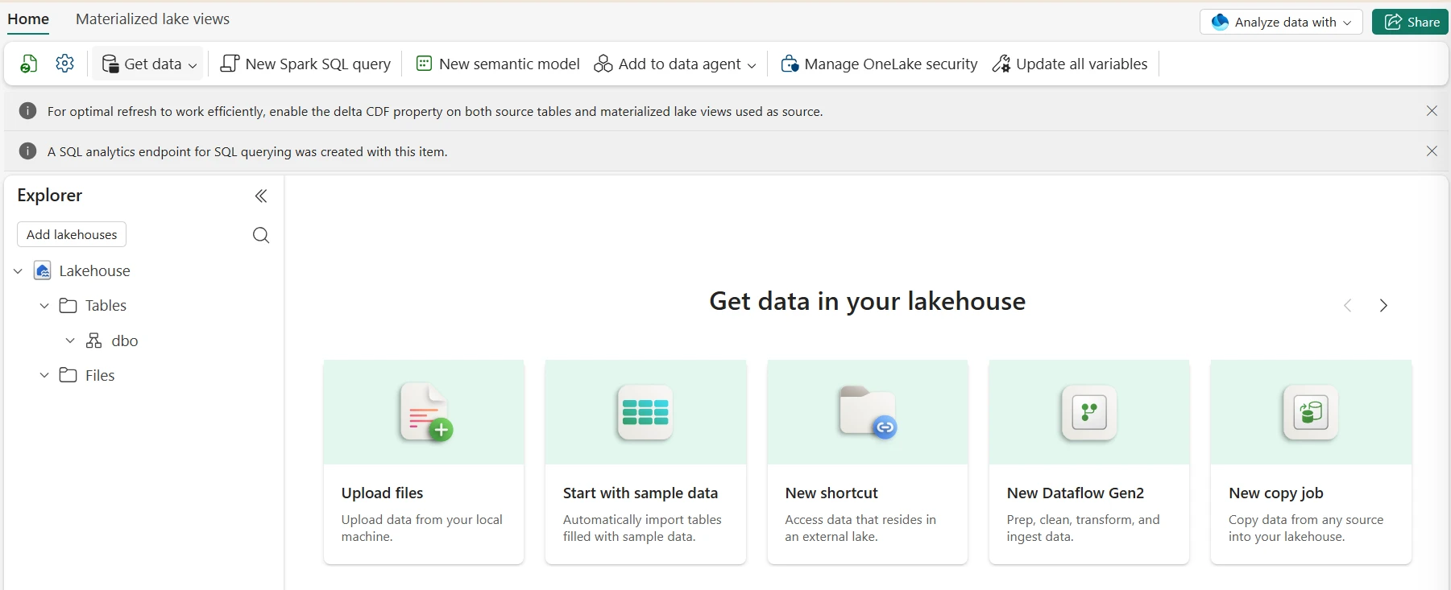
Task: Click the Share button
Action: click(x=1410, y=22)
